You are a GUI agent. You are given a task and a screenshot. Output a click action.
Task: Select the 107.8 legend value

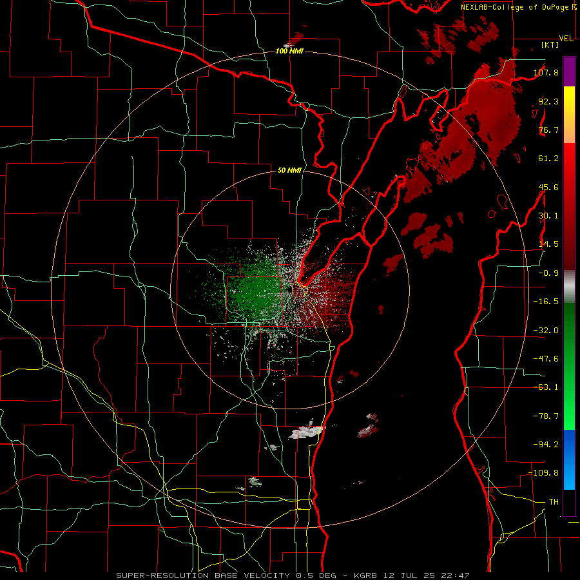[546, 72]
